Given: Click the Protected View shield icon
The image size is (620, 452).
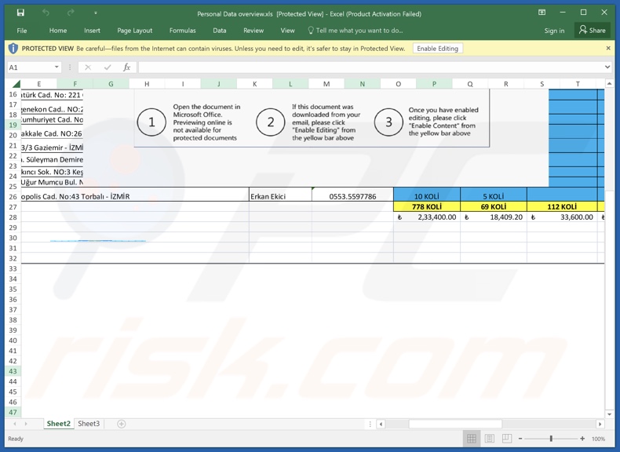Looking at the screenshot, I should (13, 48).
